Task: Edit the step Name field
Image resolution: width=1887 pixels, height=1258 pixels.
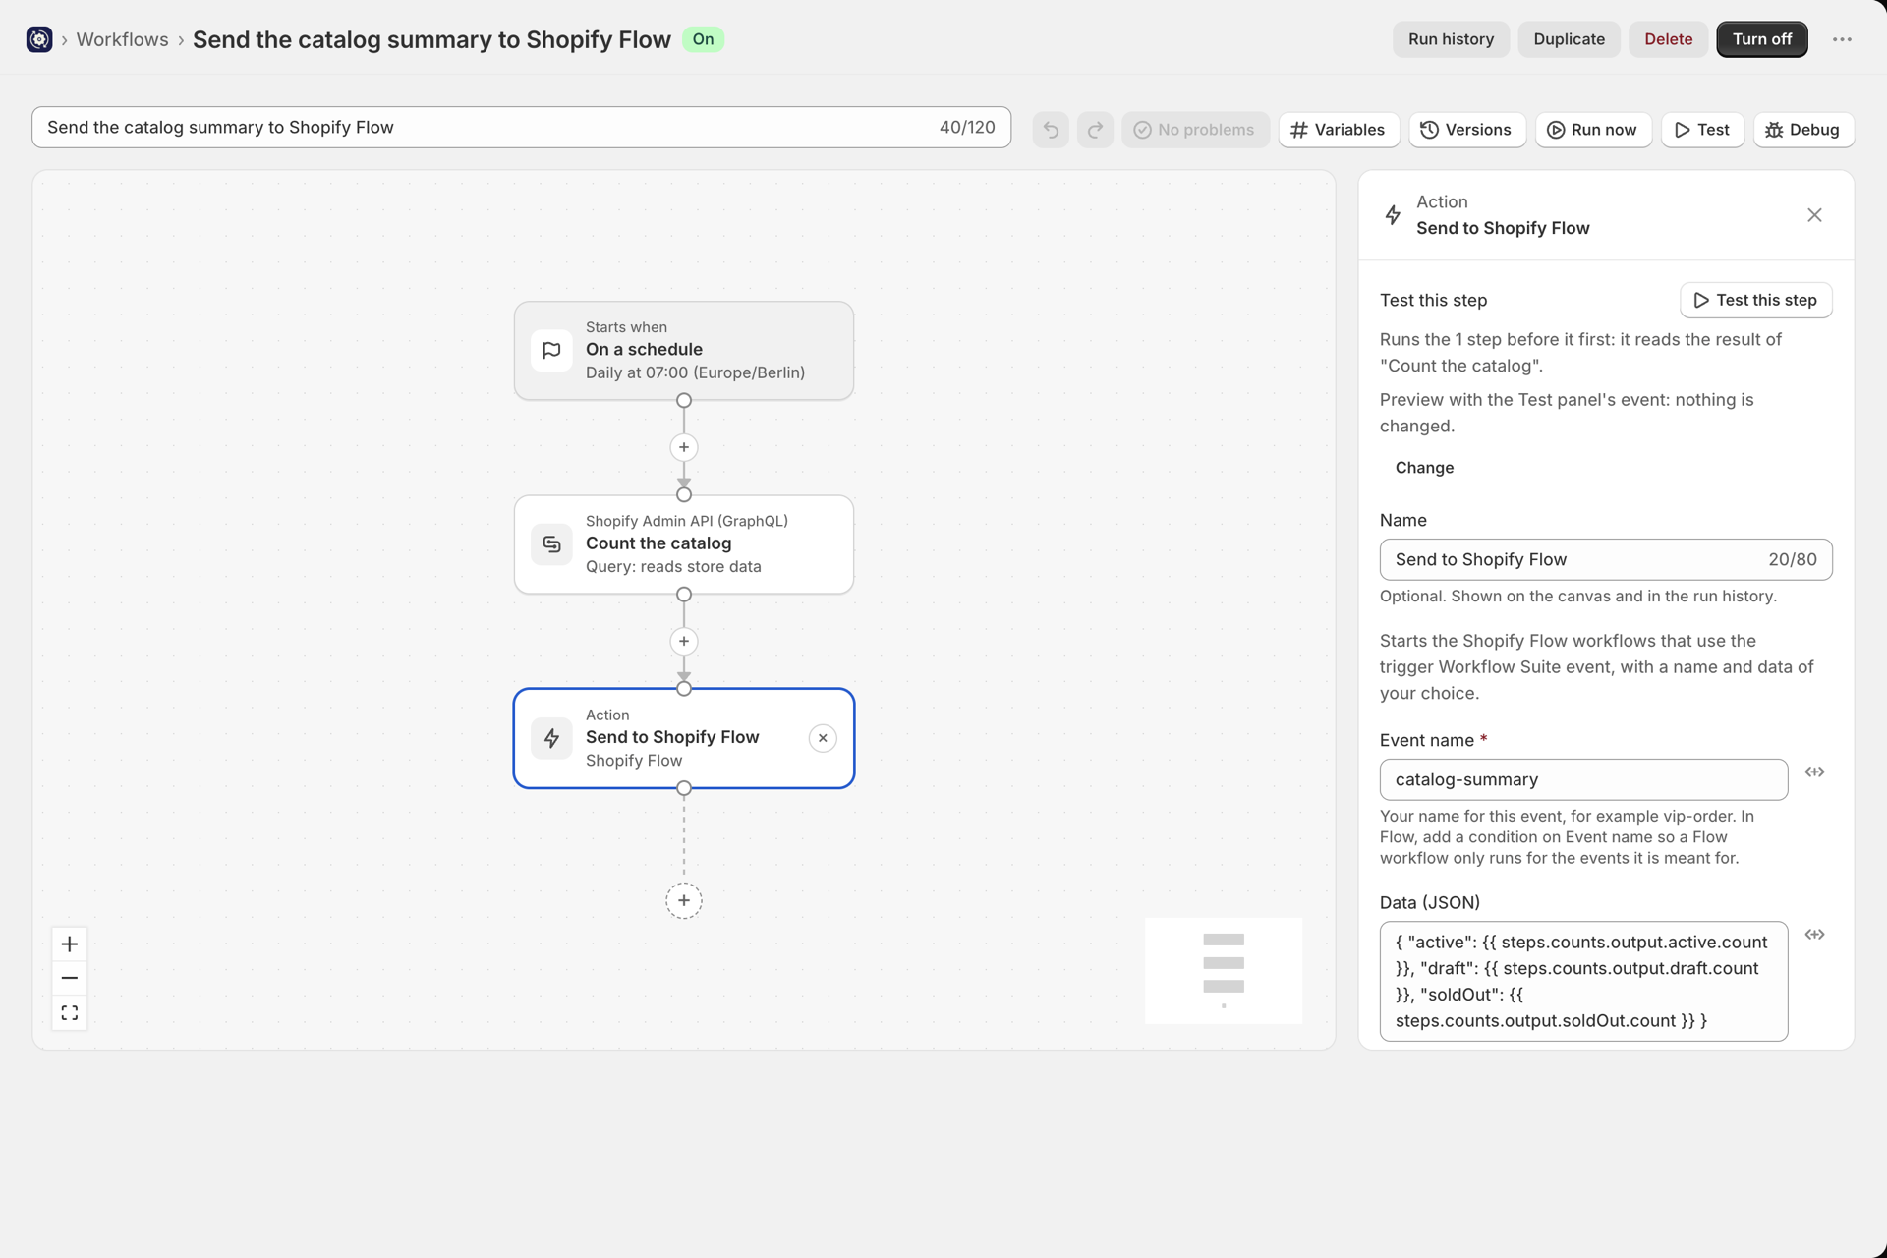Action: [1606, 559]
